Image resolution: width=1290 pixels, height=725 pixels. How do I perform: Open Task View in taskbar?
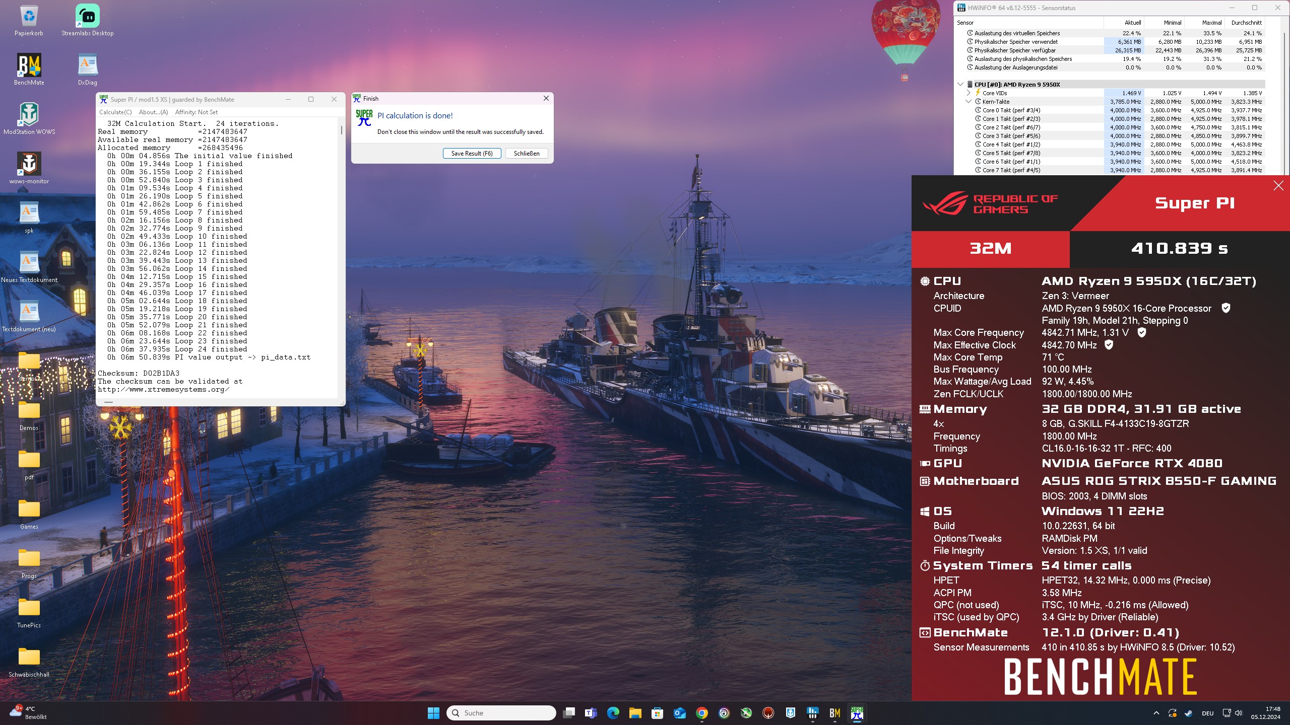[569, 713]
